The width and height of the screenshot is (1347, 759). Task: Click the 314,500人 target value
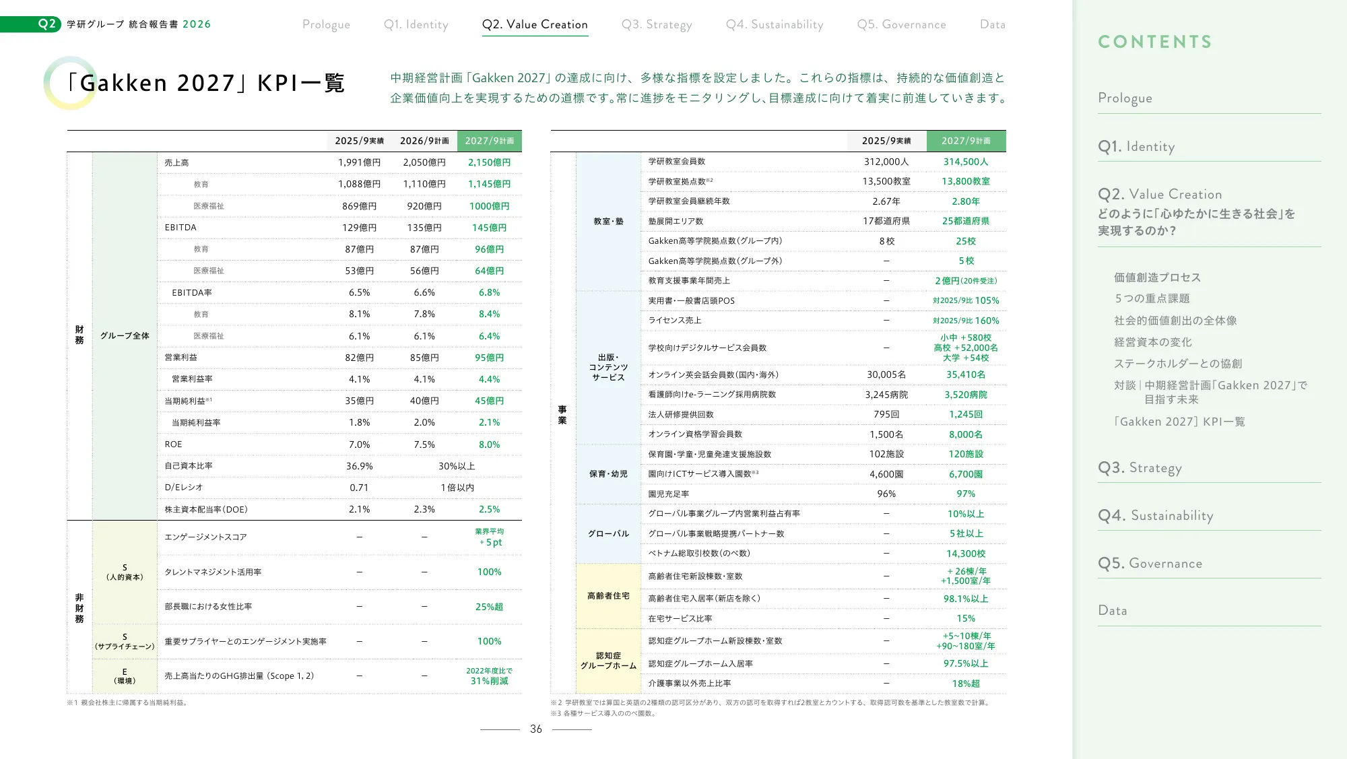coord(966,162)
